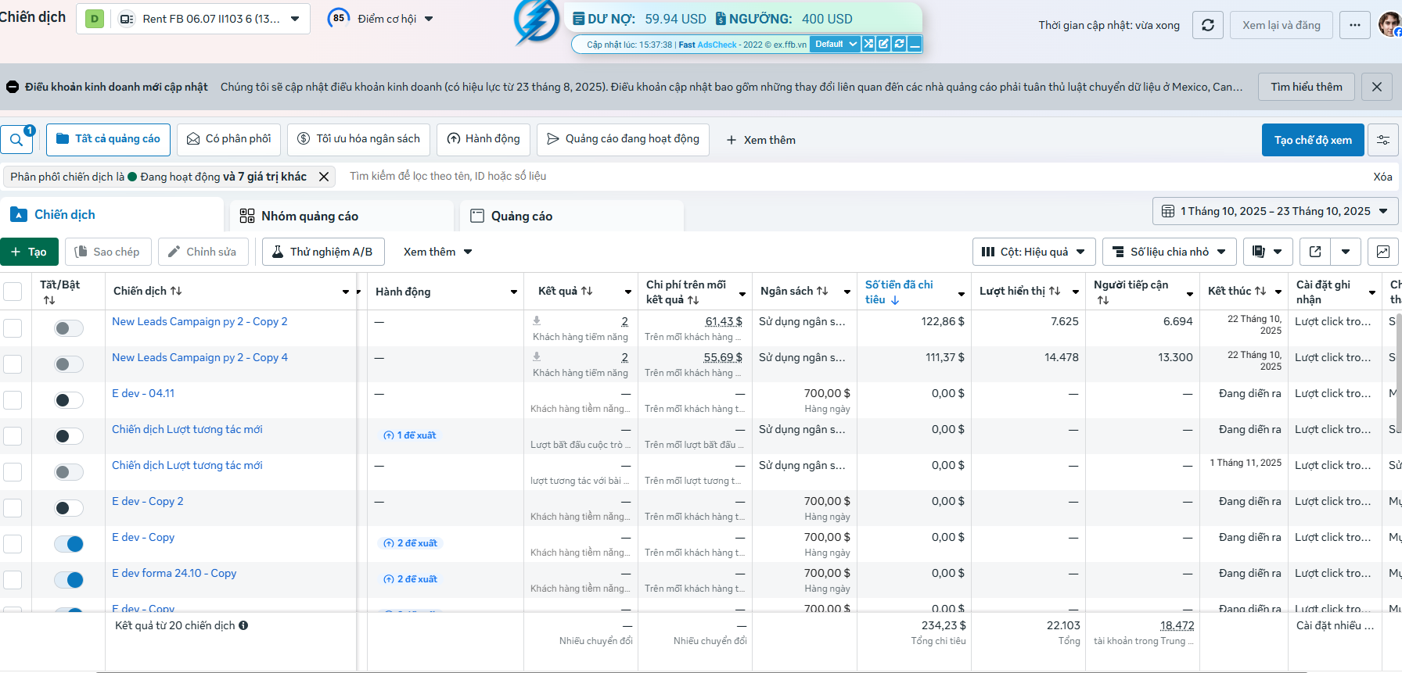Open the 'Rent FB 06.07' account selector
Screen dimensions: 1402x673
pyautogui.click(x=193, y=19)
